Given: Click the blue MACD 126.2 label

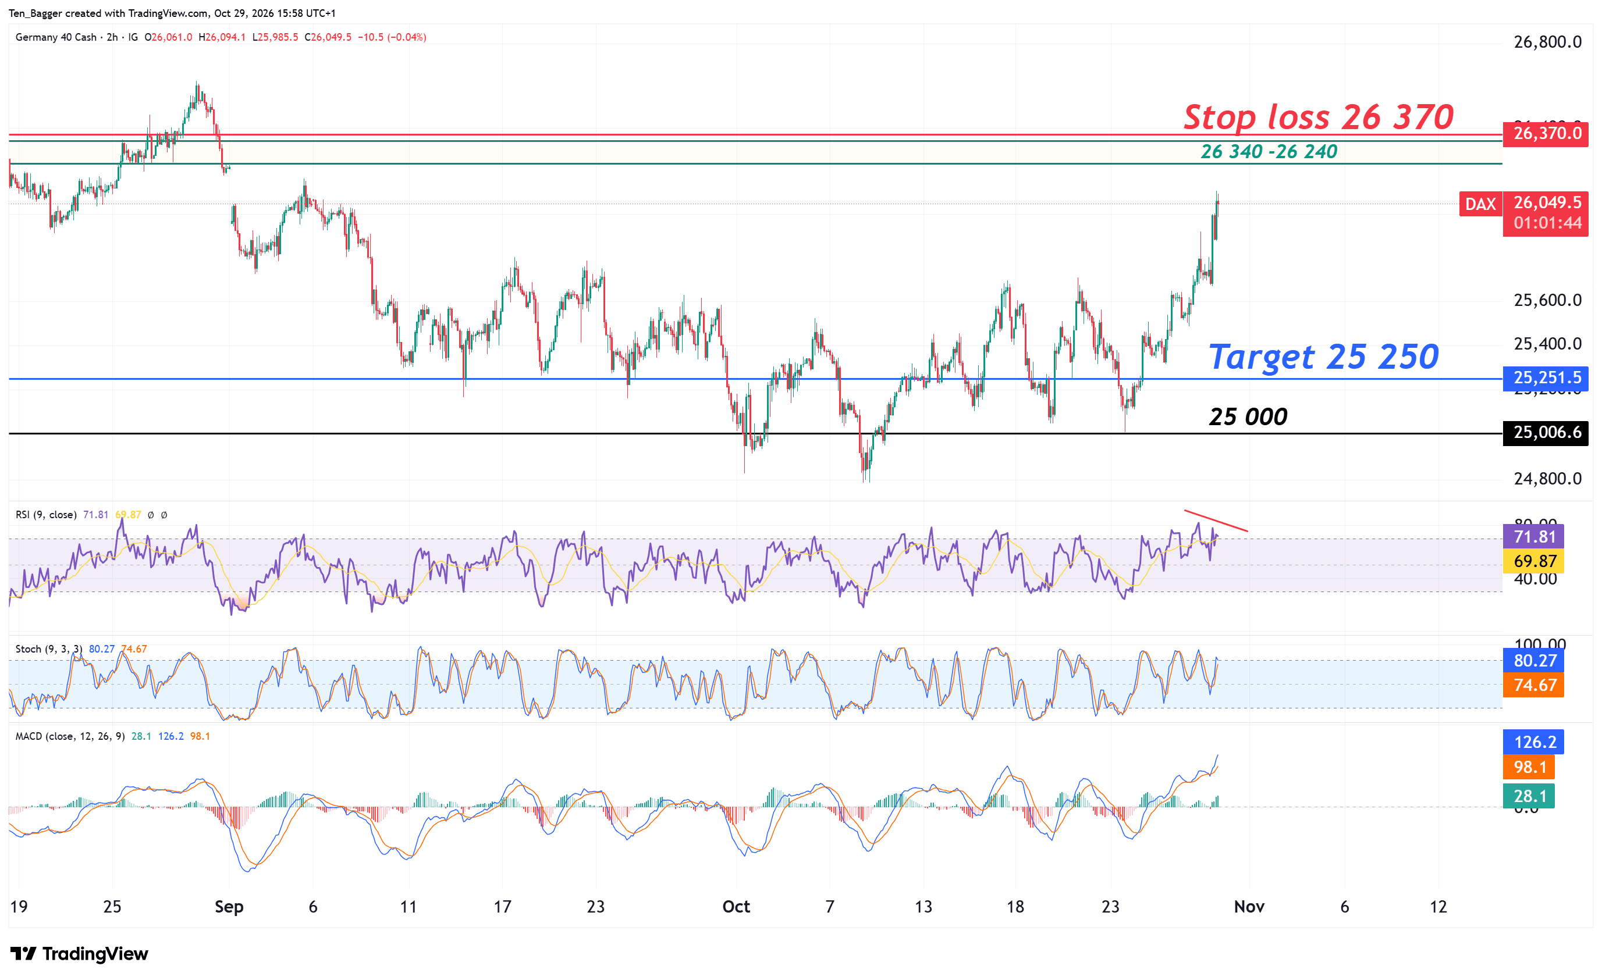Looking at the screenshot, I should click(x=1534, y=742).
